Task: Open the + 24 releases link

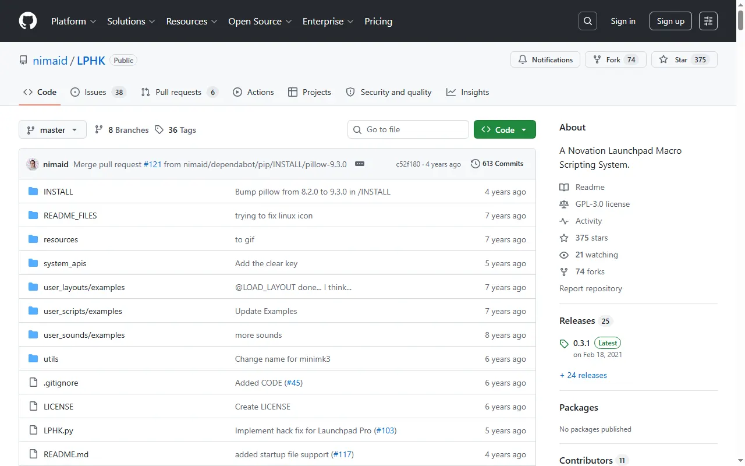Action: [x=583, y=375]
